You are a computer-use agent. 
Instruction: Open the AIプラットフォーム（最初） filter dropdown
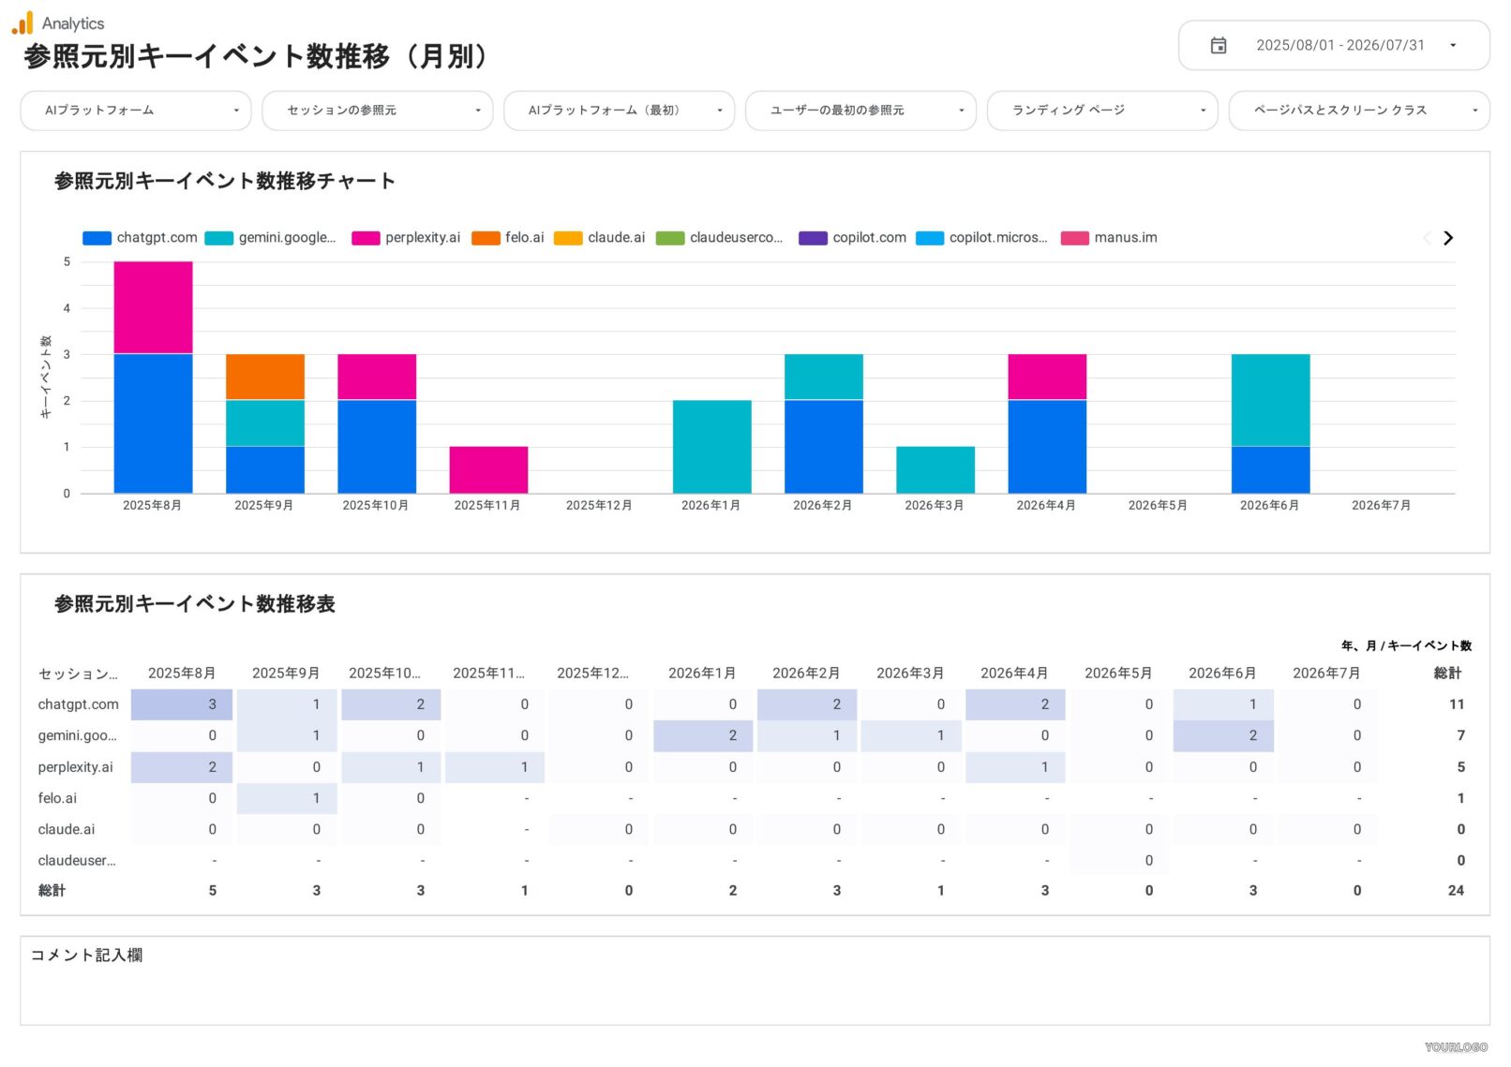coord(619,111)
